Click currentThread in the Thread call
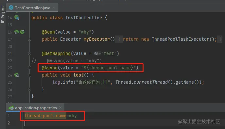This screenshot has height=129, width=225. pyautogui.click(x=151, y=82)
